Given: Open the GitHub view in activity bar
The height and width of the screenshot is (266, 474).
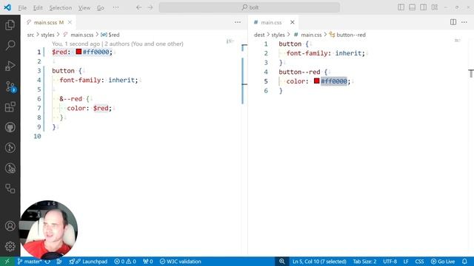Looking at the screenshot, I should click(10, 127).
